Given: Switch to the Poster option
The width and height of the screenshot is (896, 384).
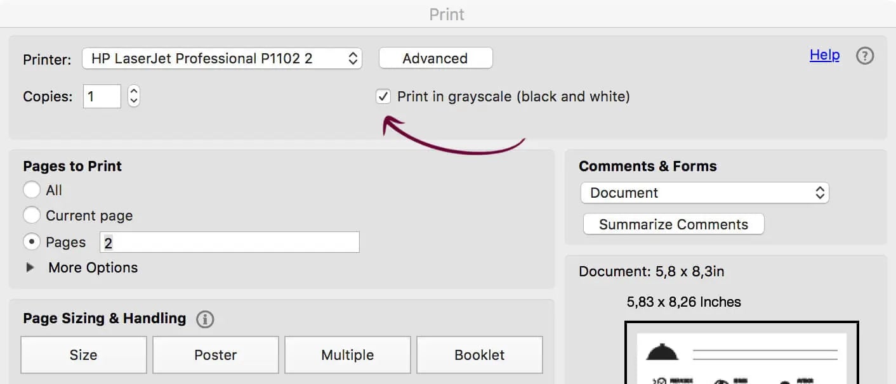Looking at the screenshot, I should [x=216, y=355].
